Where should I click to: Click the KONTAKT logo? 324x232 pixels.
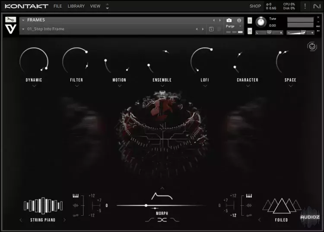point(26,6)
